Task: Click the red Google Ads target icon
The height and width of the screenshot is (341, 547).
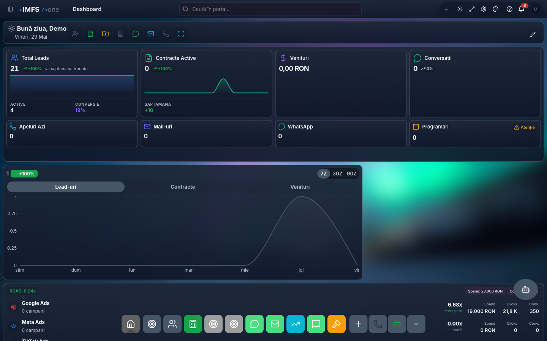Action: click(14, 307)
